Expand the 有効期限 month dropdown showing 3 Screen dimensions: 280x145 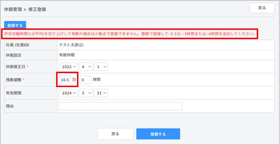point(86,93)
